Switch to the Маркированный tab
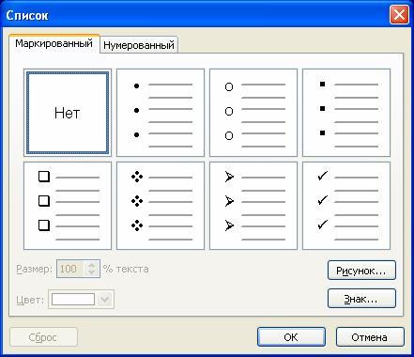This screenshot has height=357, width=414. [54, 43]
